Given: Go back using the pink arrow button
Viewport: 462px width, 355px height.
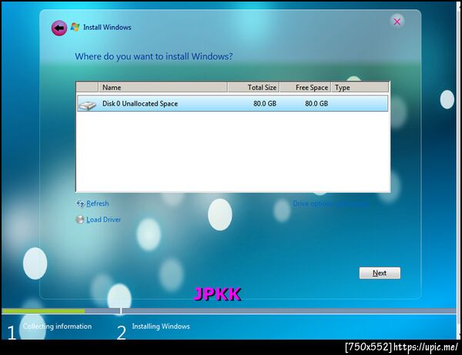Looking at the screenshot, I should pyautogui.click(x=59, y=28).
